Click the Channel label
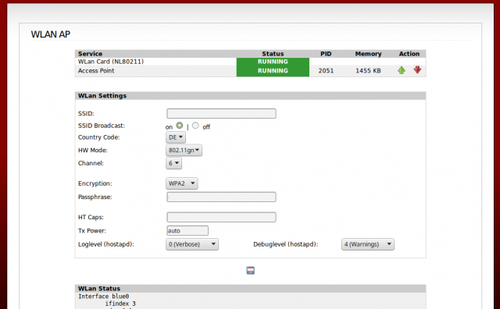This screenshot has width=500, height=309. click(91, 163)
